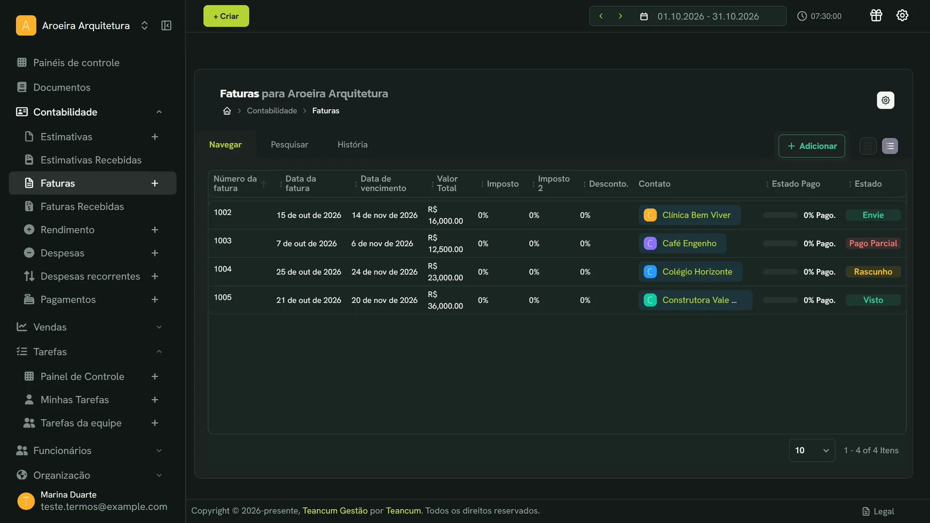Switch to the História tab
This screenshot has height=523, width=930.
tap(352, 145)
